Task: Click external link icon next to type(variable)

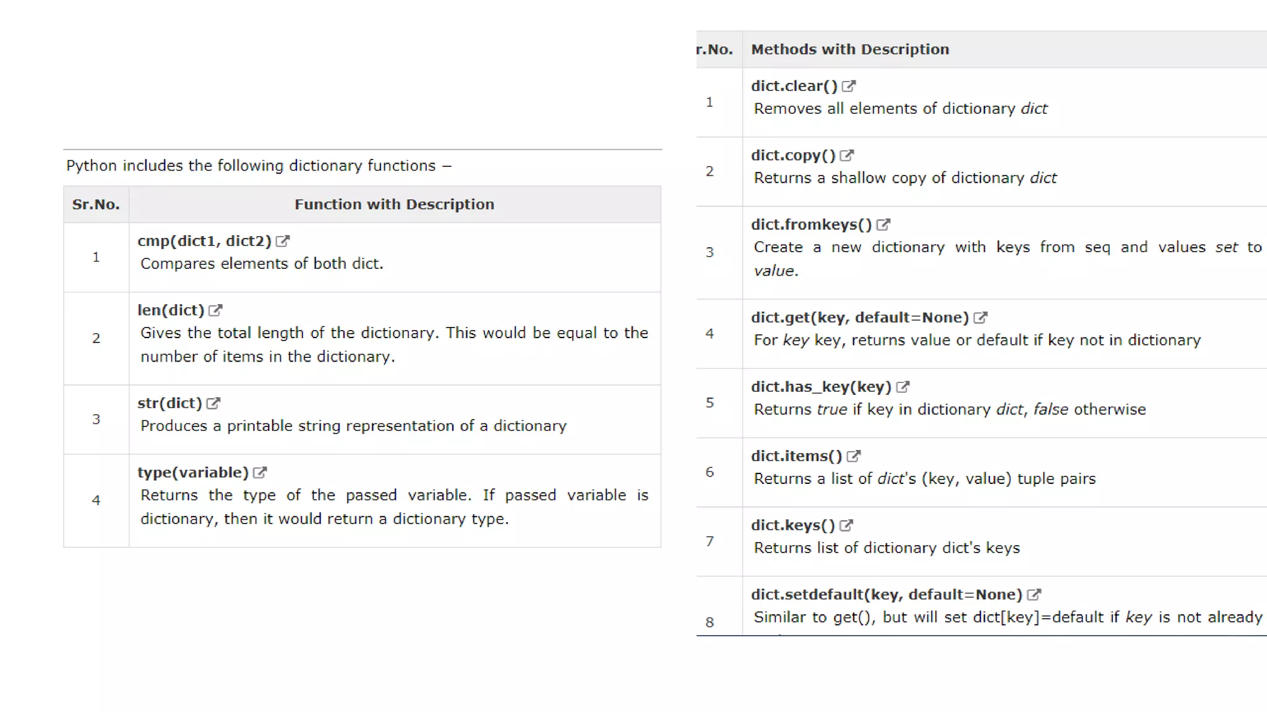Action: click(260, 473)
